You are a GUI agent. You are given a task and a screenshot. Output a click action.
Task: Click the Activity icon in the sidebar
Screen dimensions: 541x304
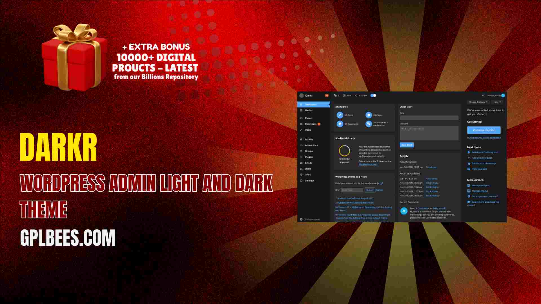point(301,139)
